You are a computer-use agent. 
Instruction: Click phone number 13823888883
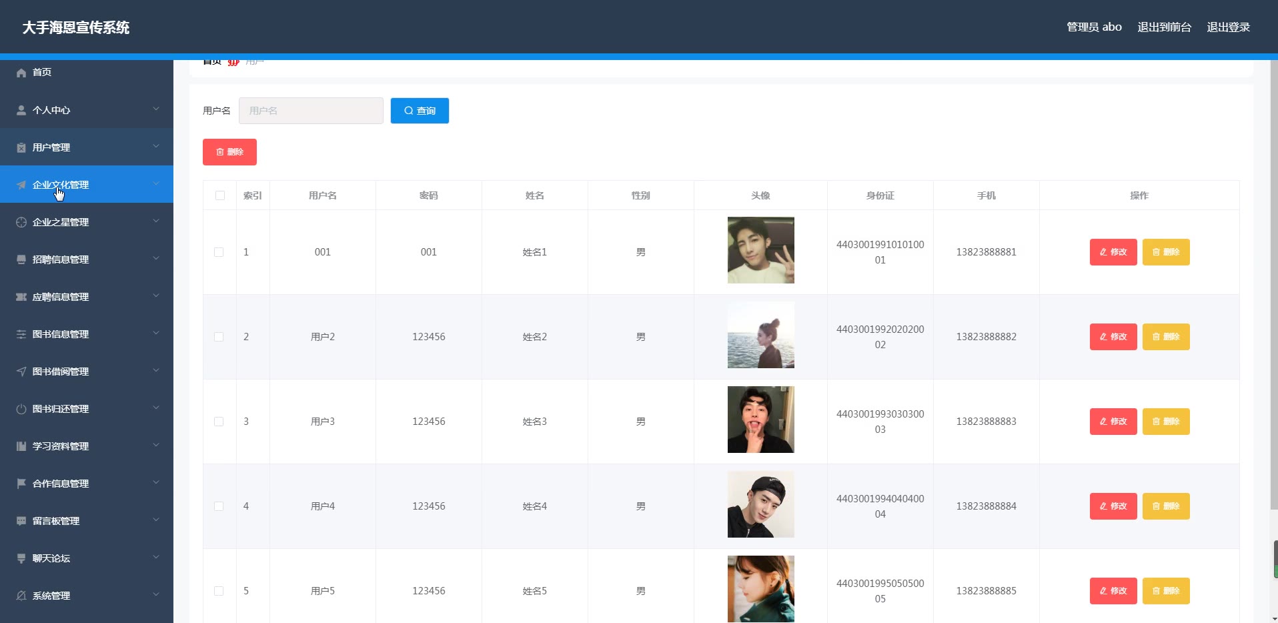tap(986, 422)
